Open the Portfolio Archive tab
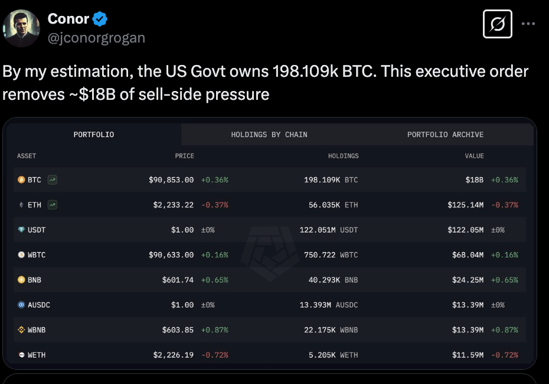 445,135
